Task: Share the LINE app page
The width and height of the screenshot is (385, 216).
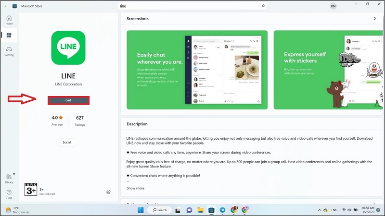Action: coord(109,192)
